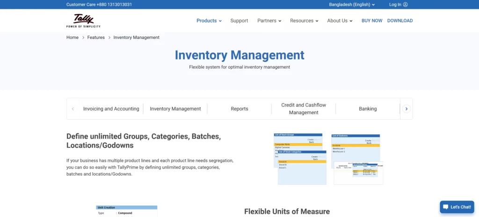Click the BUY NOW link
Screen dimensions: 479x217
click(x=372, y=21)
